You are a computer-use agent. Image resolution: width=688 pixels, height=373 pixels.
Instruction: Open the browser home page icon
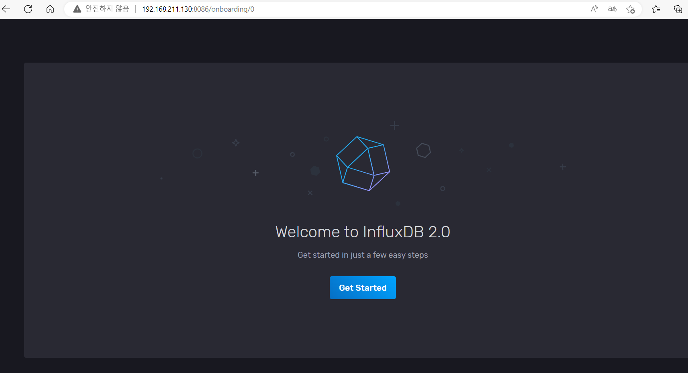pyautogui.click(x=50, y=9)
